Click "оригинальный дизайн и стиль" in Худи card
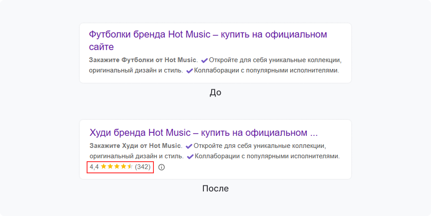431x216 pixels. click(136, 156)
